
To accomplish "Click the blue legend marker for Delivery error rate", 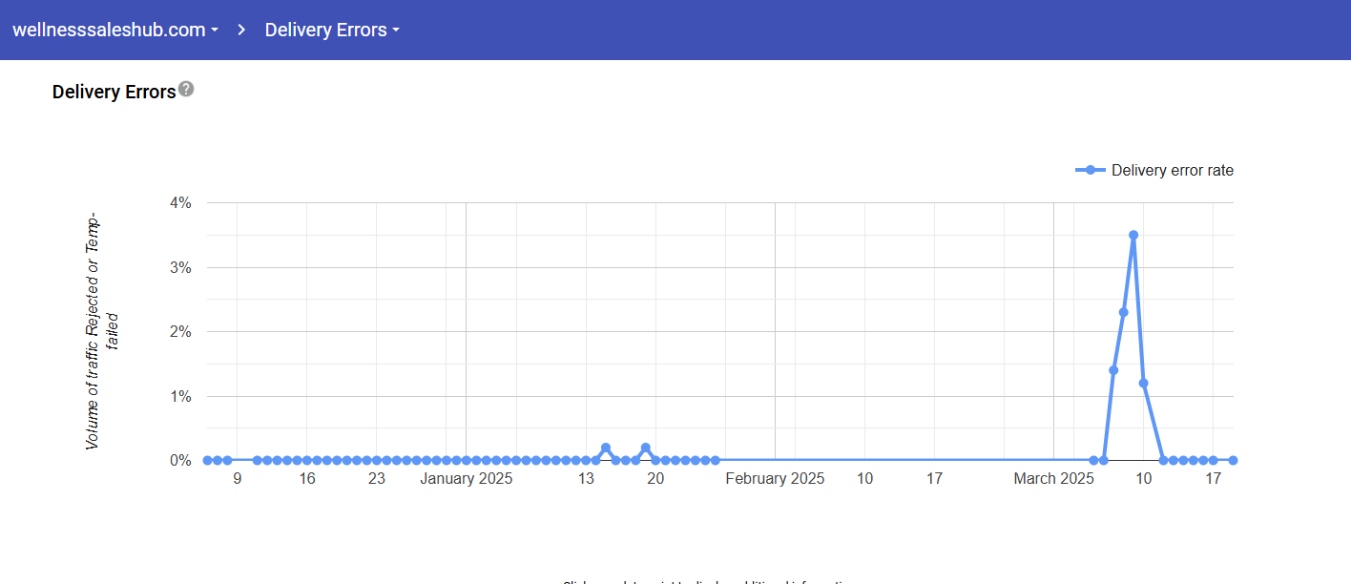I will [x=1091, y=170].
